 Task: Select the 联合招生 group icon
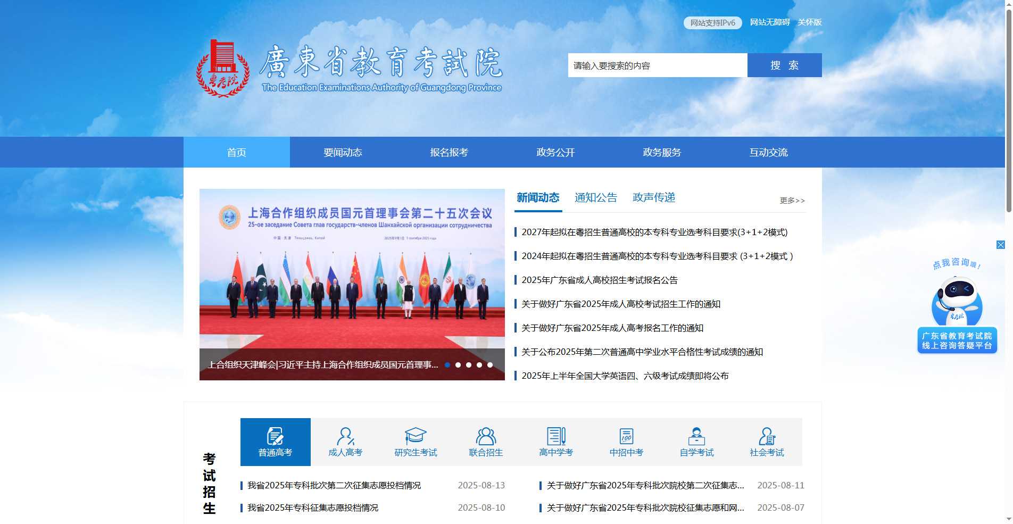485,436
